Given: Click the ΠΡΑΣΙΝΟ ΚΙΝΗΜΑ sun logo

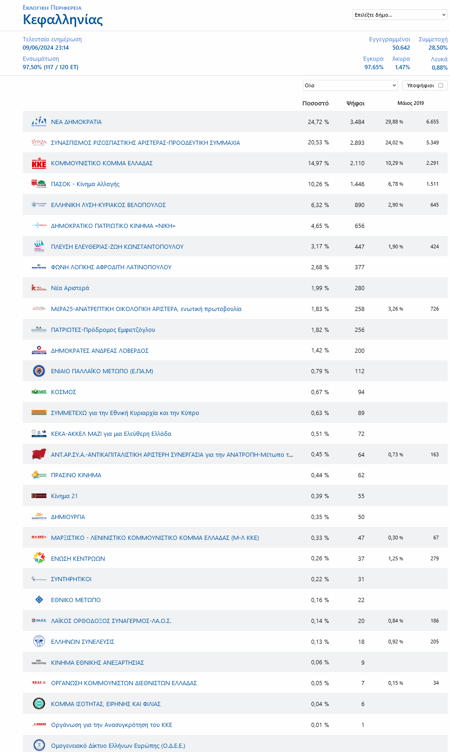Looking at the screenshot, I should (x=39, y=475).
